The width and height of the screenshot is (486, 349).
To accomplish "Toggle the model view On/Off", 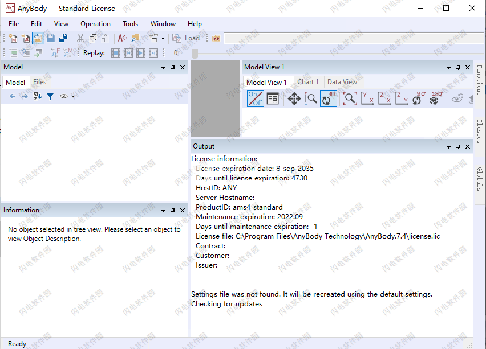I will click(256, 98).
